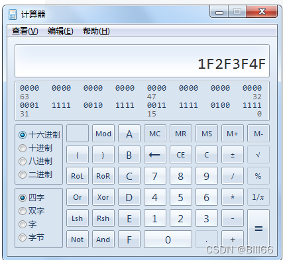Click the RoR rotate right button
The image size is (283, 260).
click(x=103, y=176)
